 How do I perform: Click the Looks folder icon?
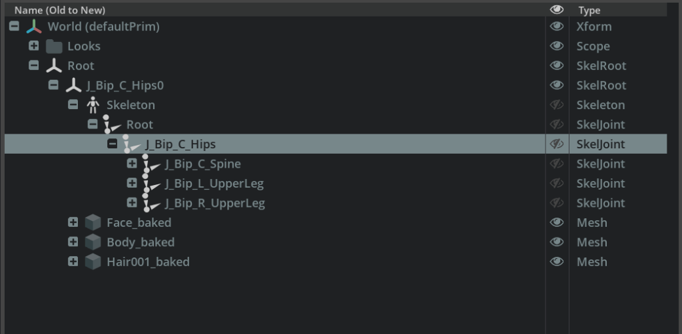tap(54, 47)
